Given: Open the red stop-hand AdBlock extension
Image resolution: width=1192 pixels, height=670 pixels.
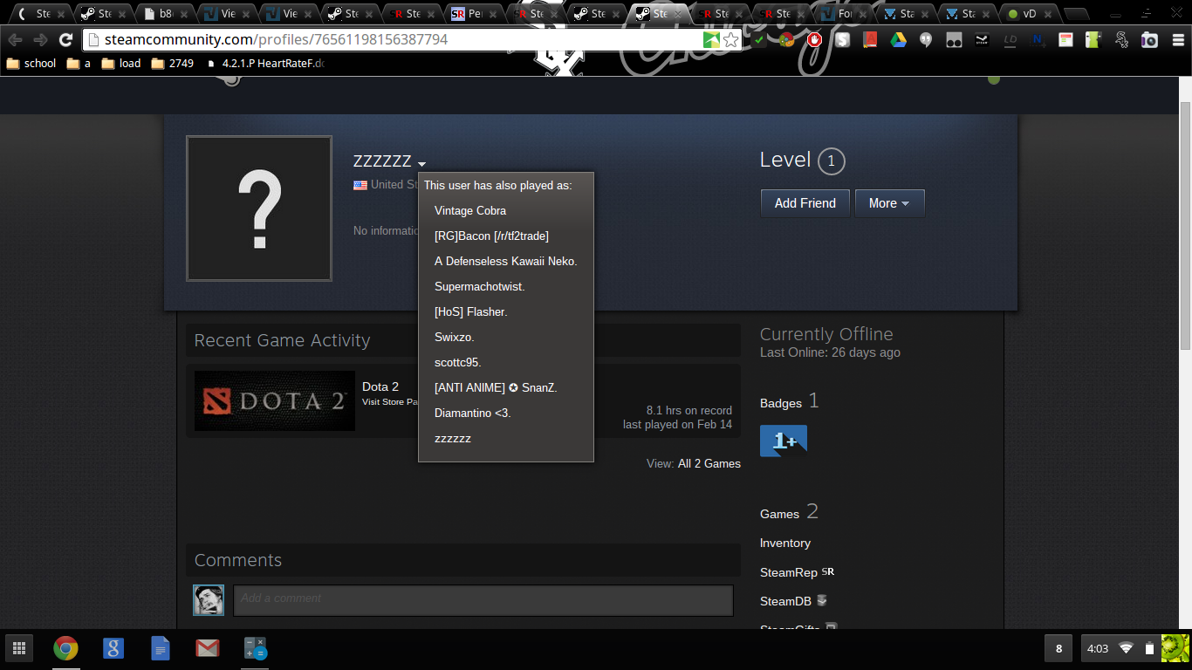Looking at the screenshot, I should [x=815, y=40].
